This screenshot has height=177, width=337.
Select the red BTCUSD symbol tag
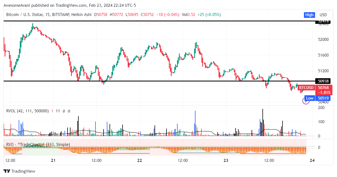(x=306, y=88)
